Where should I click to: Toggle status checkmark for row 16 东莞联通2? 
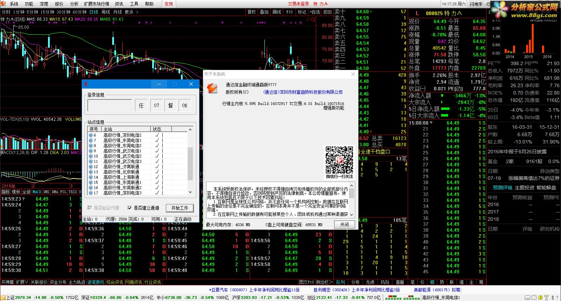coord(157,188)
